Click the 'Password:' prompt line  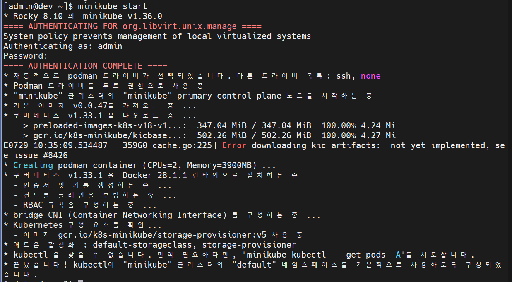26,56
